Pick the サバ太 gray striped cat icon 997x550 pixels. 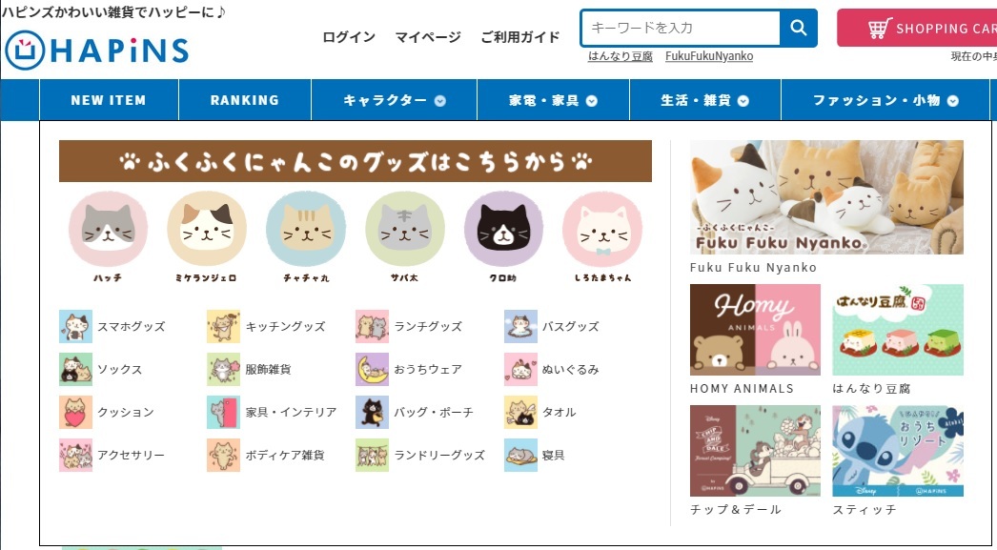(x=405, y=229)
